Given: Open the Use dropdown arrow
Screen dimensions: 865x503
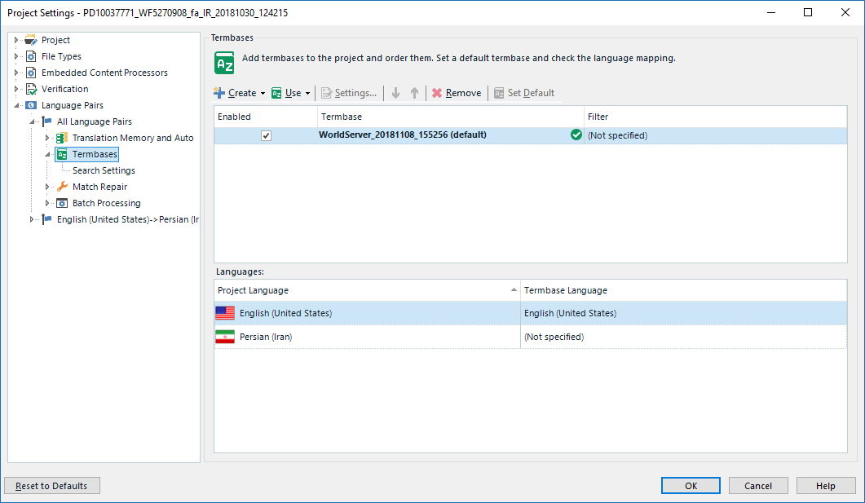Looking at the screenshot, I should [307, 94].
